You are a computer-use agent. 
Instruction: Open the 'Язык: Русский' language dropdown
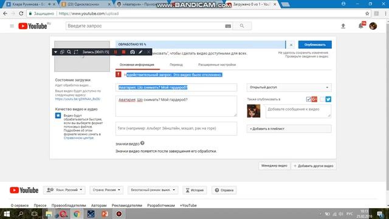click(x=64, y=190)
